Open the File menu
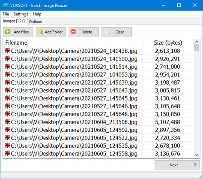Image resolution: width=203 pixels, height=179 pixels. click(x=6, y=14)
